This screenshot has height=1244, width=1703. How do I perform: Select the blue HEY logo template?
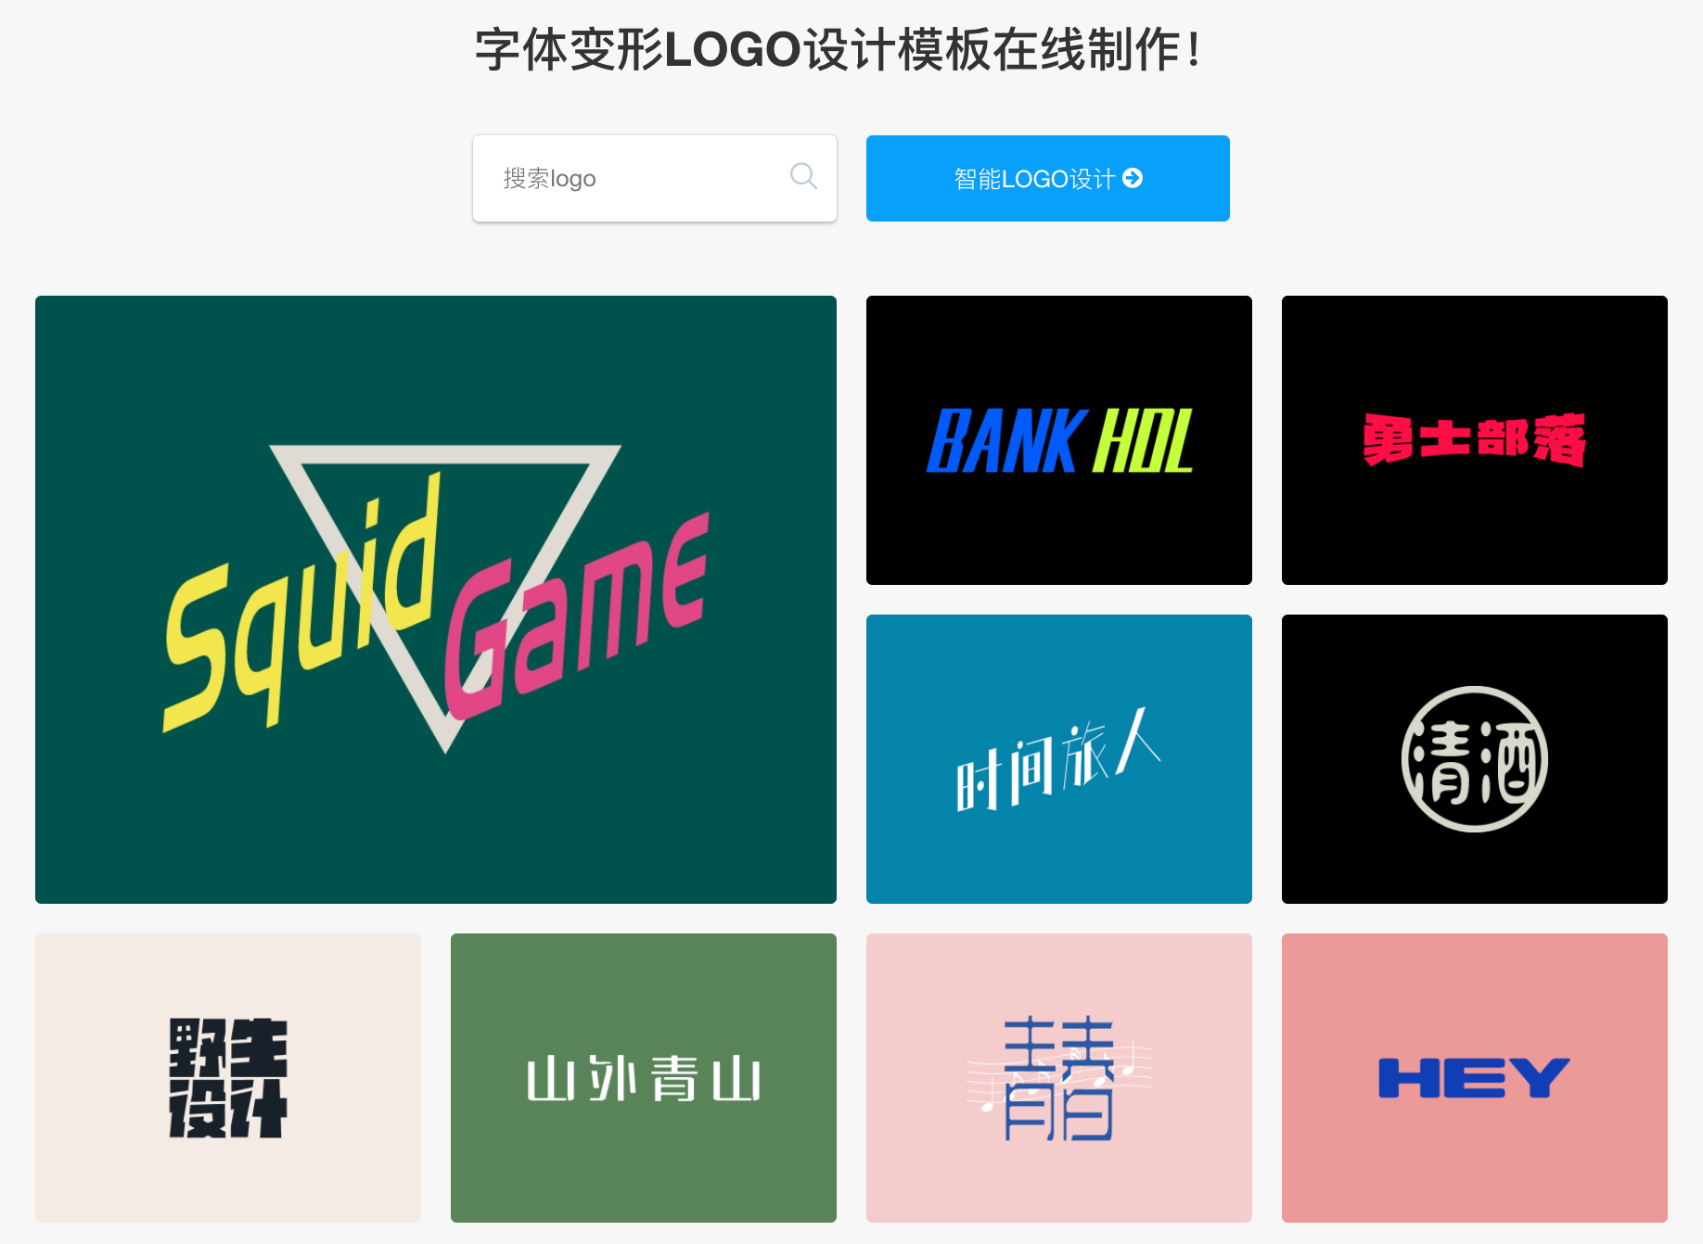(1475, 1078)
